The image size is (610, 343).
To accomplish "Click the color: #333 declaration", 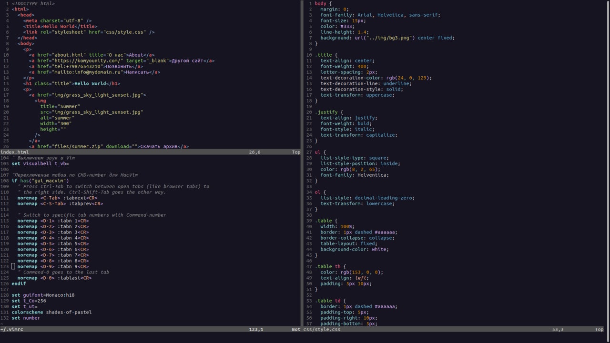I will tap(339, 26).
